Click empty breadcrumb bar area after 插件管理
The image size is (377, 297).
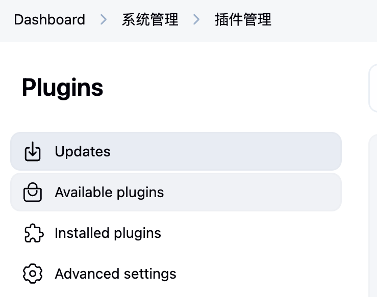point(326,20)
